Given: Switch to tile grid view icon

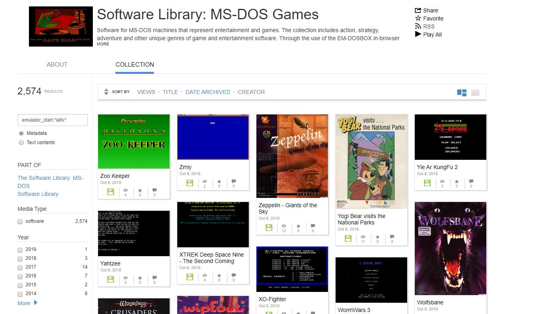Looking at the screenshot, I should coord(462,92).
